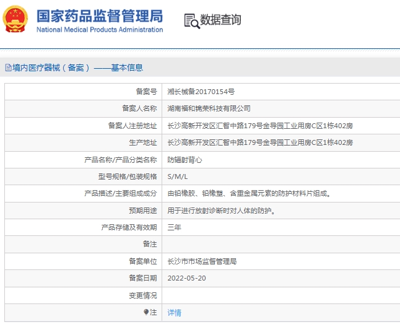Image resolution: width=400 pixels, height=327 pixels.
Task: Click the 型号规格/包装规格 label
Action: pyautogui.click(x=128, y=177)
